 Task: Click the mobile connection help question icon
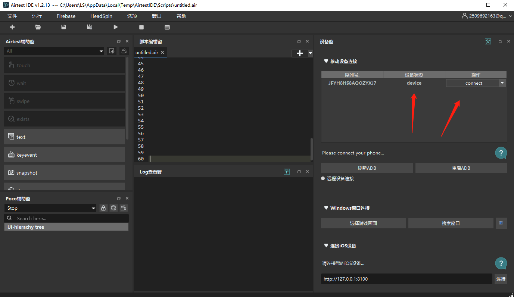coord(501,153)
